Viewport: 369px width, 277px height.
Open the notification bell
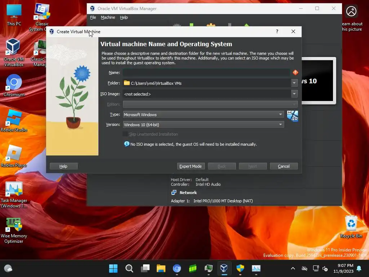(x=359, y=268)
